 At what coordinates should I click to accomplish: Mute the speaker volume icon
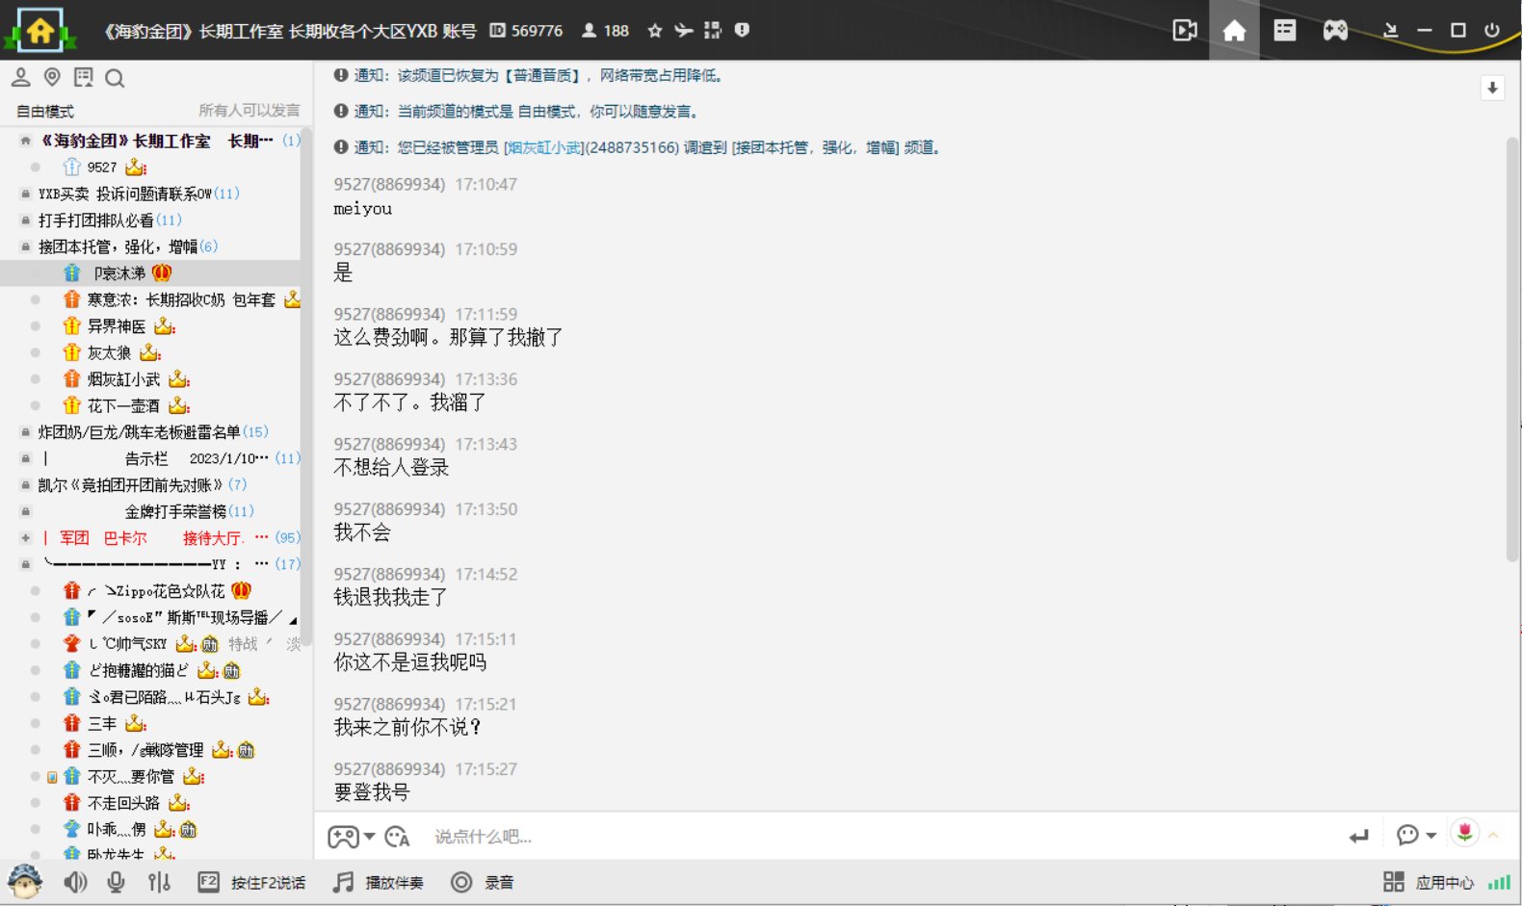75,882
